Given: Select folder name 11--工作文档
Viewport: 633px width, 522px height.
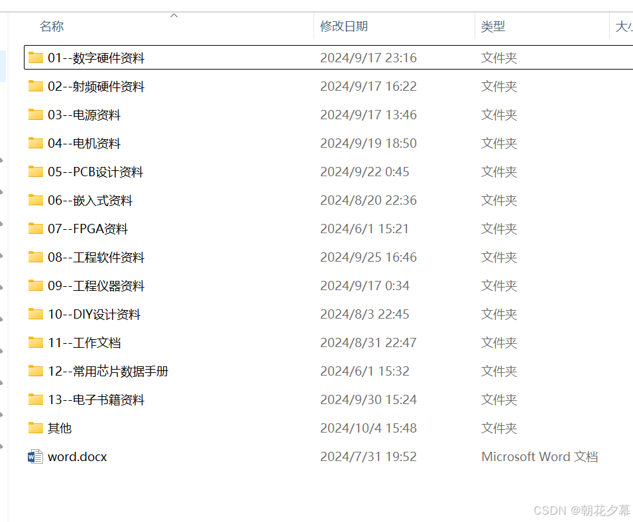Looking at the screenshot, I should 84,342.
